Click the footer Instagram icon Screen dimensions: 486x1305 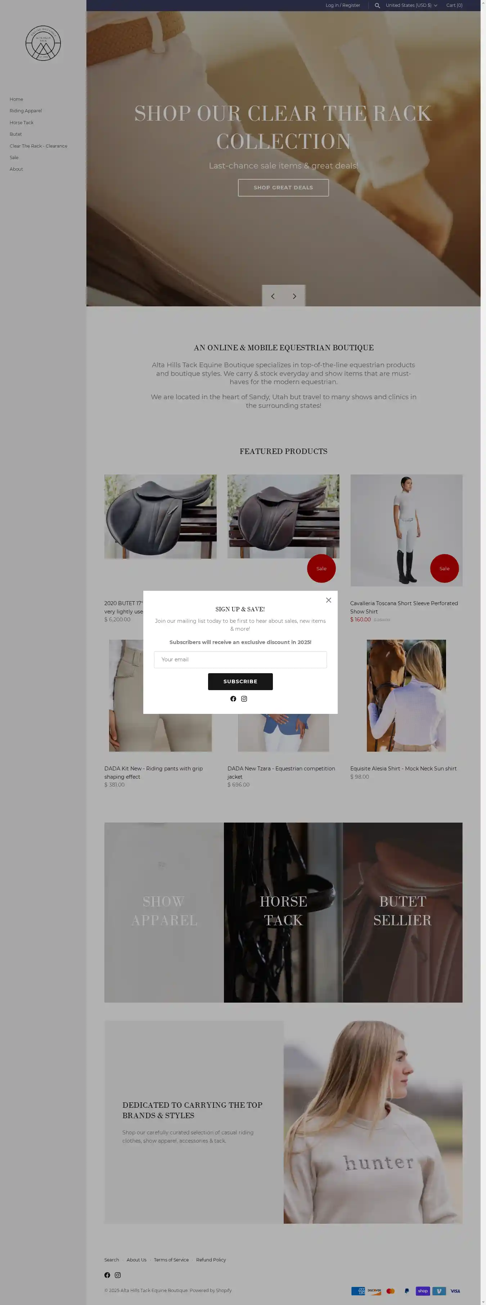click(118, 1275)
